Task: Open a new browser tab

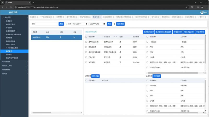Action: pos(33,2)
